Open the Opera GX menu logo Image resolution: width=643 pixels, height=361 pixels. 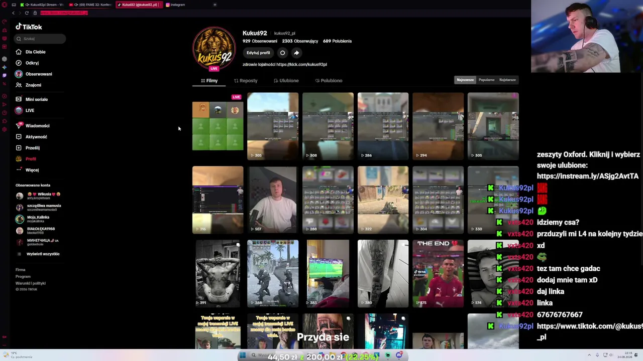pyautogui.click(x=5, y=5)
